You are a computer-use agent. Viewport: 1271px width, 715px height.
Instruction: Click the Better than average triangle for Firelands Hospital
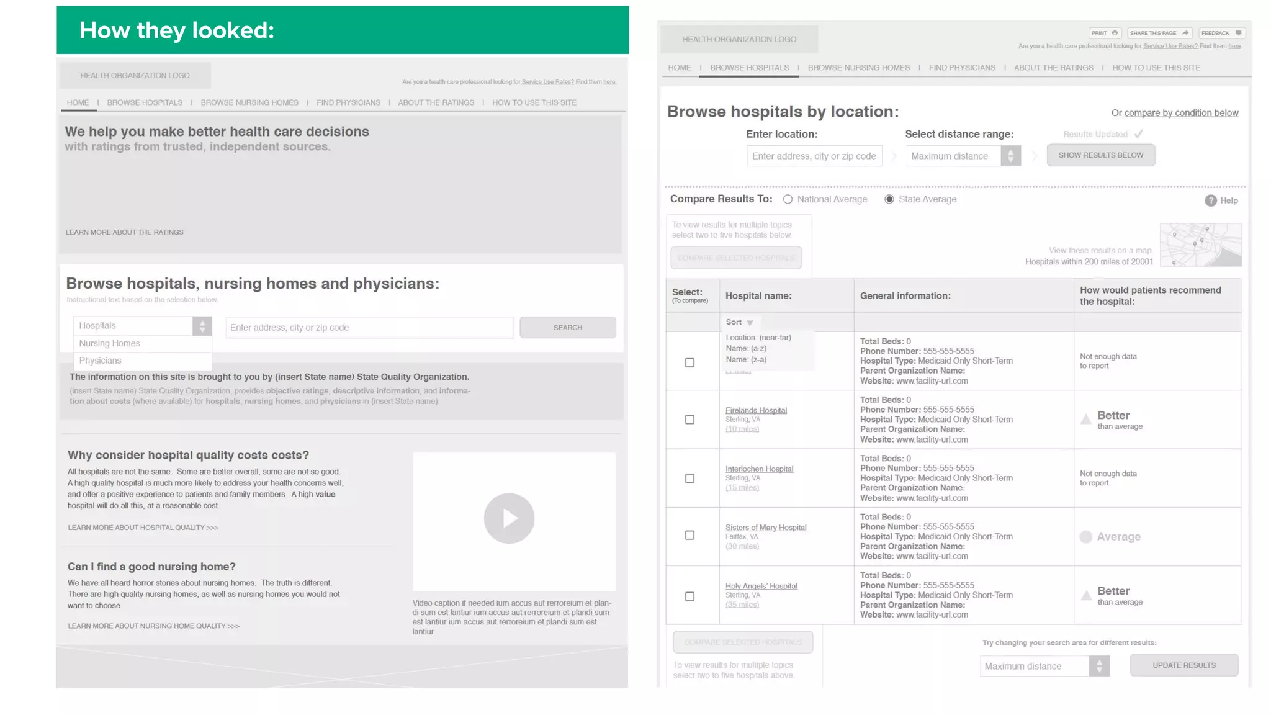tap(1086, 420)
